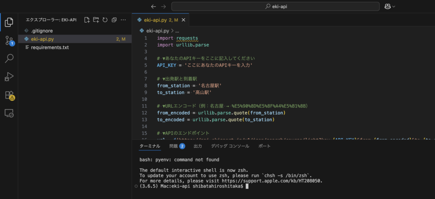435x199 pixels.
Task: Close the eki-api.py editor tab
Action: click(x=184, y=20)
